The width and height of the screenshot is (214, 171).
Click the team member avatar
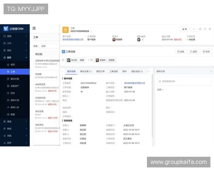pos(139,40)
